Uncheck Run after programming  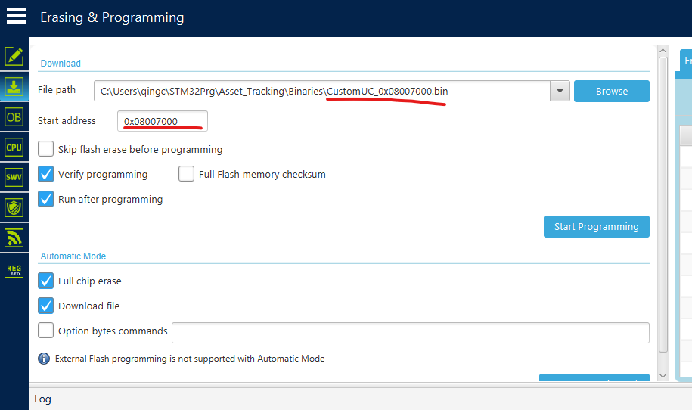46,199
